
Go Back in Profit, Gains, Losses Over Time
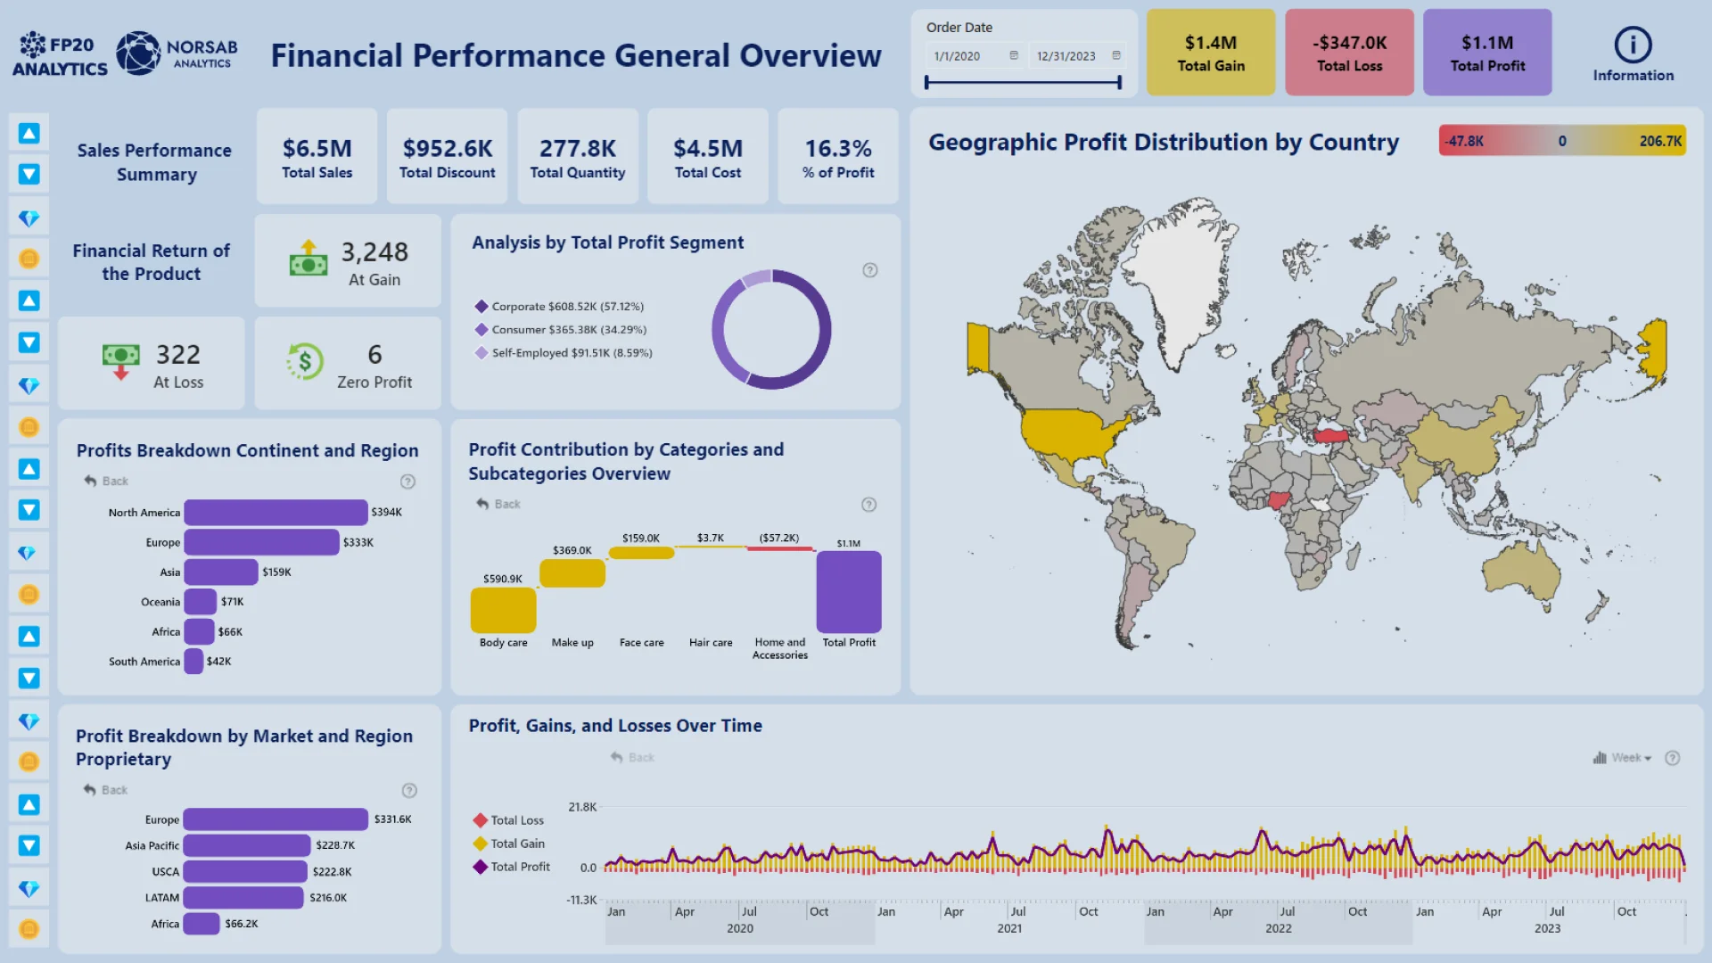click(x=632, y=757)
